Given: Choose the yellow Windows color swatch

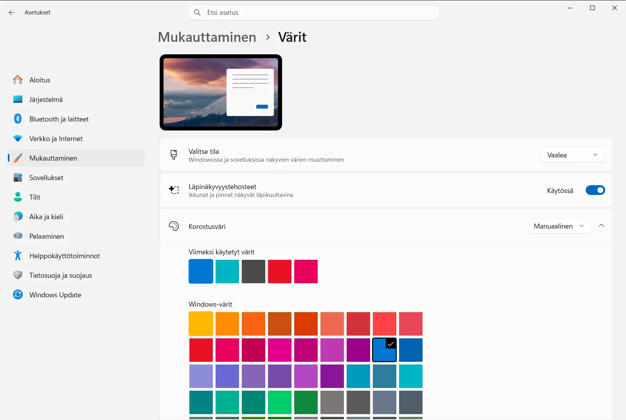Looking at the screenshot, I should (201, 324).
